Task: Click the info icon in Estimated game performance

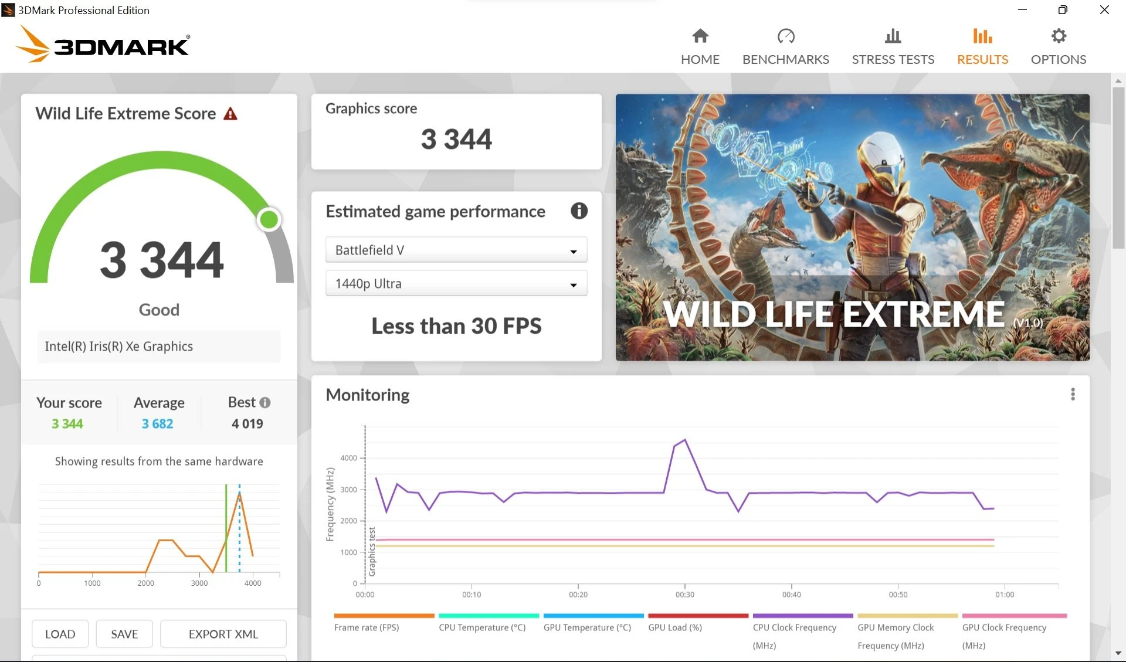Action: tap(579, 211)
